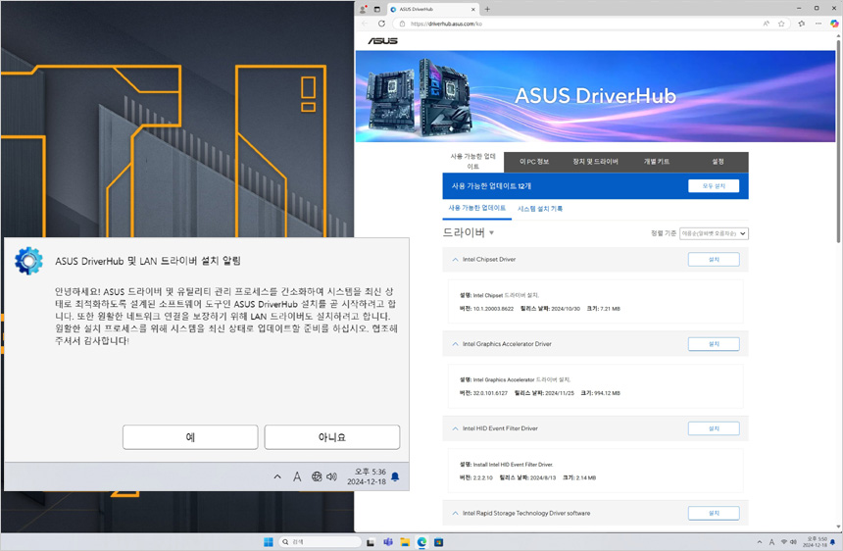843x551 pixels.
Task: Open the Edge Copilot icon in toolbar
Action: (x=834, y=24)
